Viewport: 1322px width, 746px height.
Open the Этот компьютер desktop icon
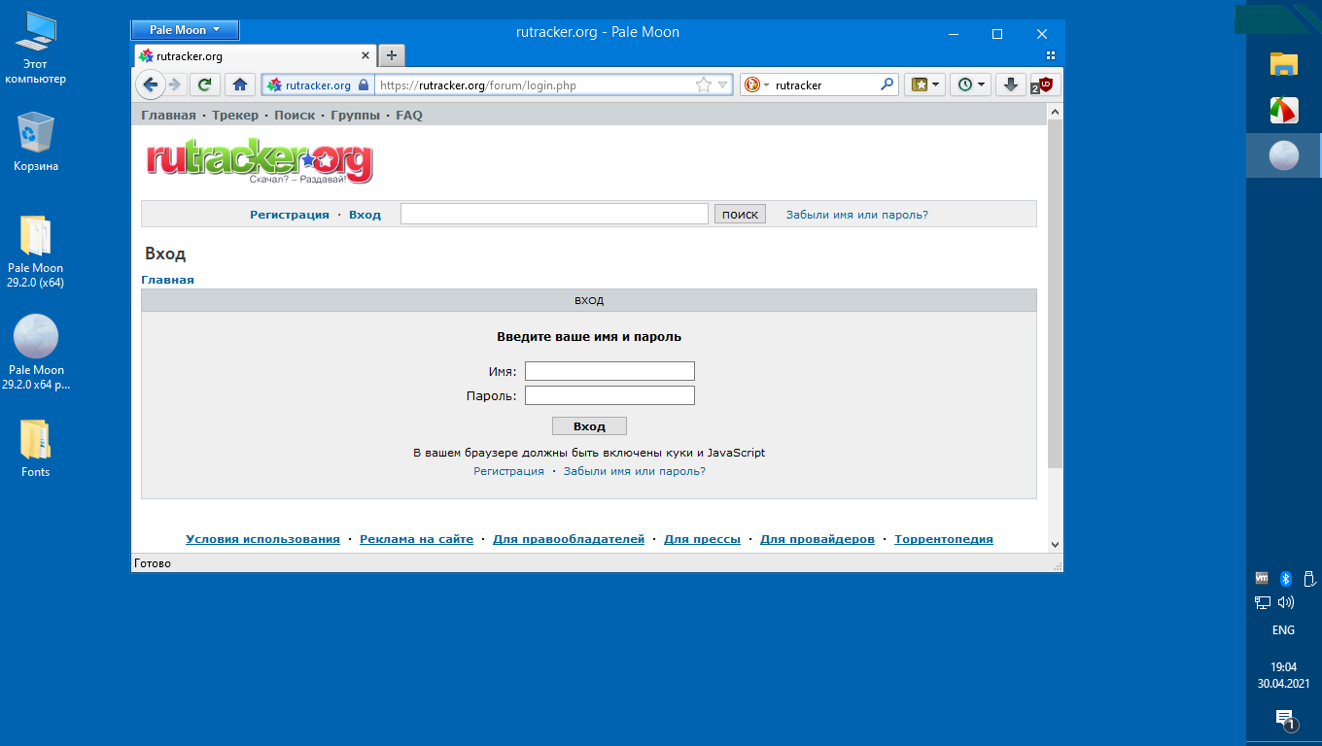35,49
